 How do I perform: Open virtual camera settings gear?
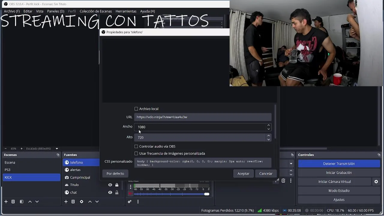(x=376, y=181)
